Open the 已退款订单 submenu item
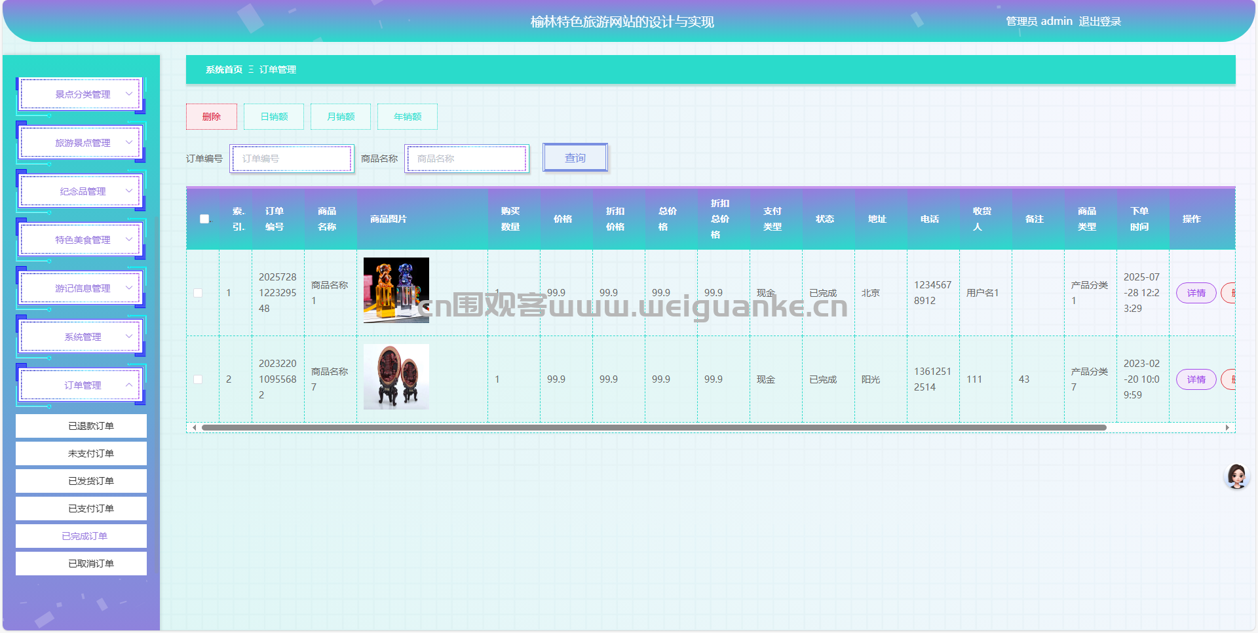1258x633 pixels. coord(81,426)
